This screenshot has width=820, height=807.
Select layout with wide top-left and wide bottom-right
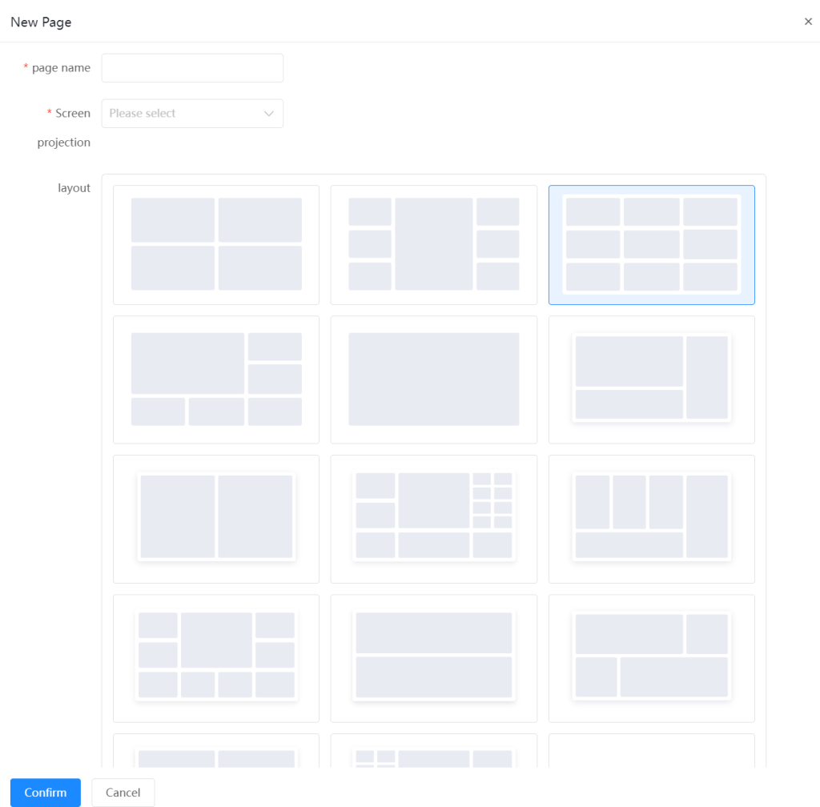651,658
